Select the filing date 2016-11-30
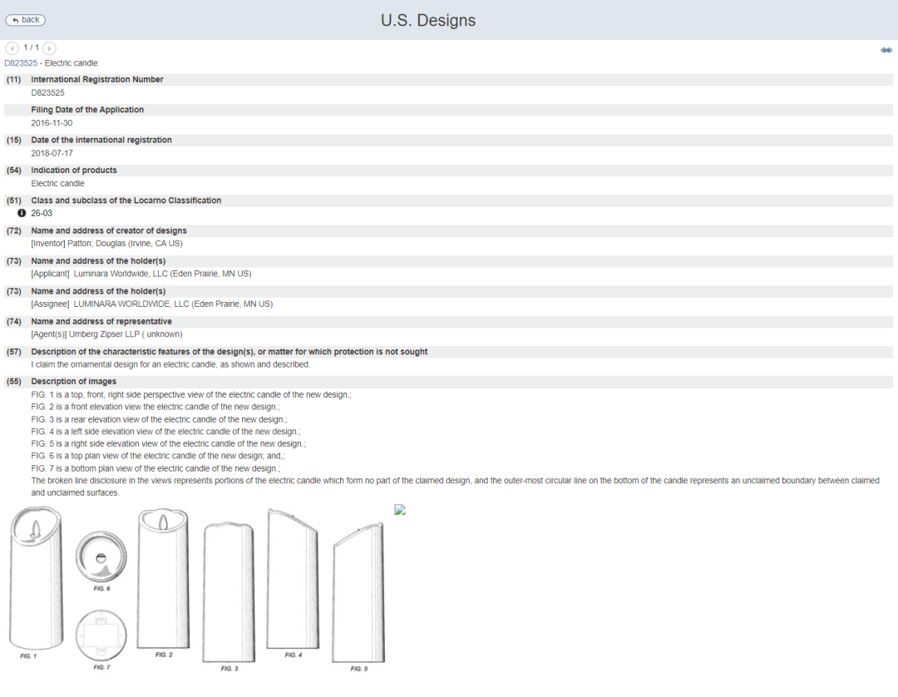This screenshot has height=697, width=898. pos(52,123)
